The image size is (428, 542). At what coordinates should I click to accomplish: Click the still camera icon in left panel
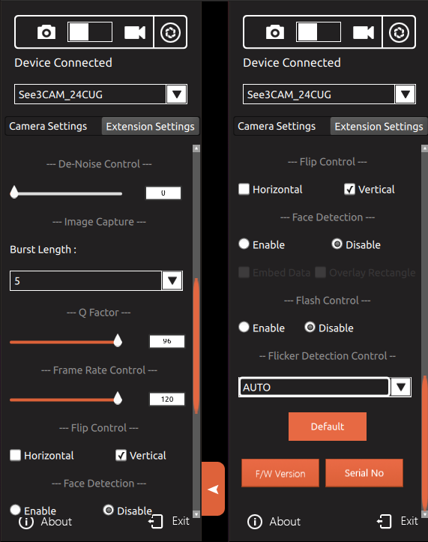(x=46, y=32)
